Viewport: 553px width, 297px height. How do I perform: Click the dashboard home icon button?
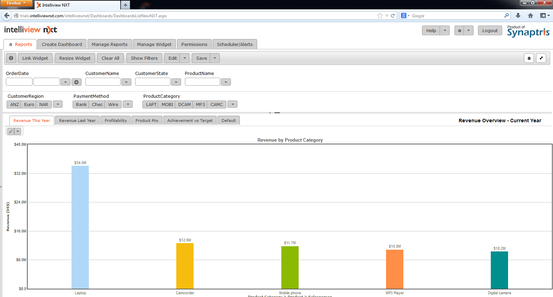pyautogui.click(x=529, y=58)
